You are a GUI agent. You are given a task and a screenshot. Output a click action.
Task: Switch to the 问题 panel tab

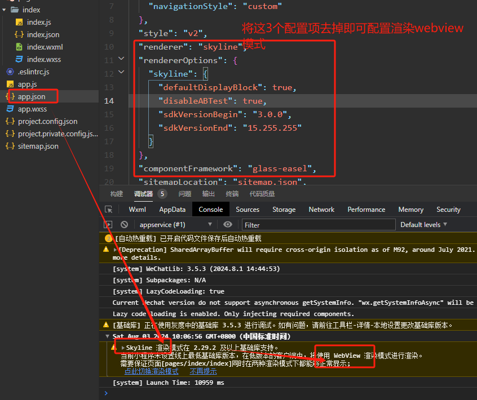[x=185, y=194]
